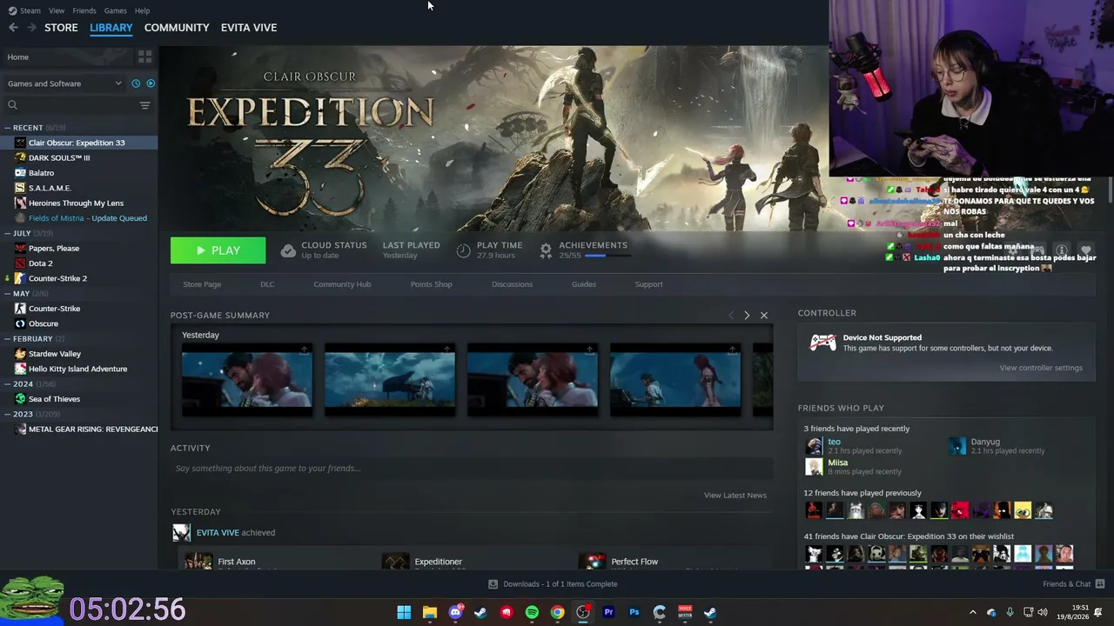Open the first post-game summary screenshot
Viewport: 1114px width, 626px height.
click(247, 380)
